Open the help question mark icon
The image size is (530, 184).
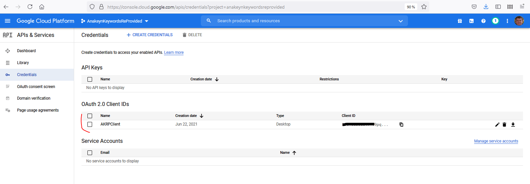click(x=483, y=21)
